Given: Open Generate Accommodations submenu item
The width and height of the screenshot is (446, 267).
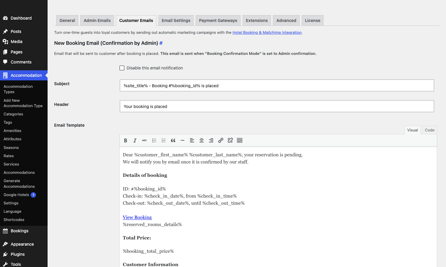Looking at the screenshot, I should point(24,184).
